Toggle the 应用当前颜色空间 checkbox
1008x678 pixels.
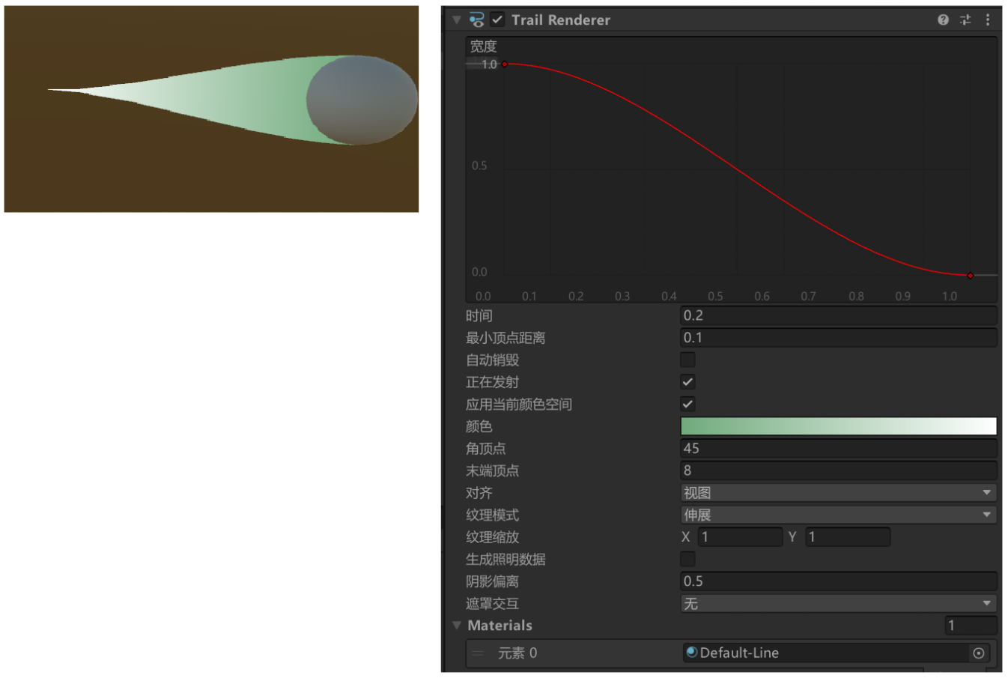coord(687,404)
